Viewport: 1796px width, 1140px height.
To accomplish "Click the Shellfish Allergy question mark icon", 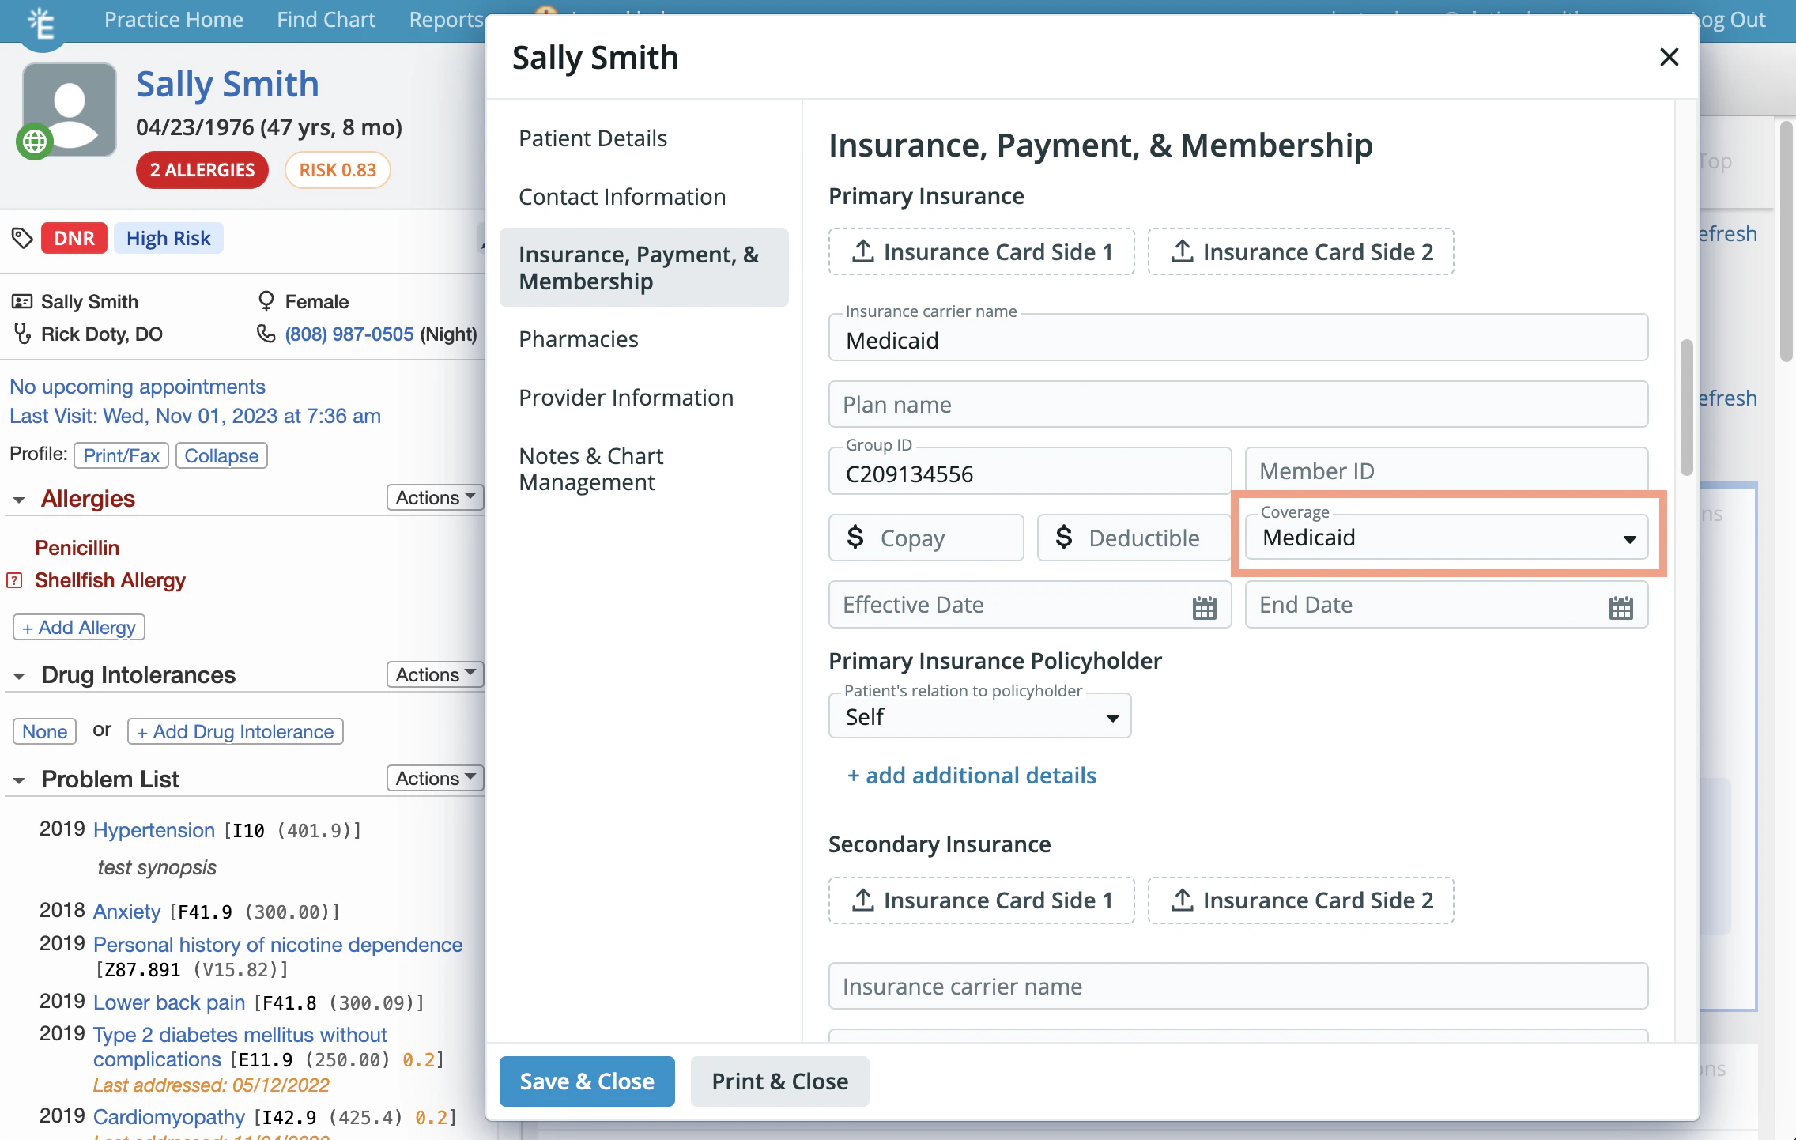I will click(14, 581).
